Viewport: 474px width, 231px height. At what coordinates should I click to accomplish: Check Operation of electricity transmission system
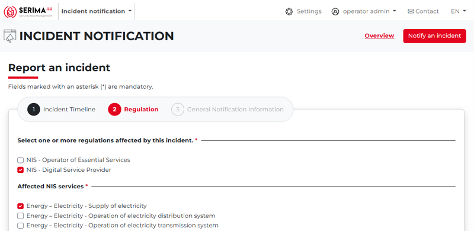(x=20, y=226)
